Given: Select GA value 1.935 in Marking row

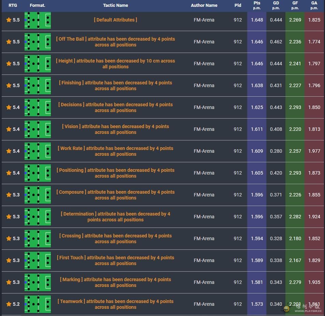Looking at the screenshot, I should (x=314, y=282).
